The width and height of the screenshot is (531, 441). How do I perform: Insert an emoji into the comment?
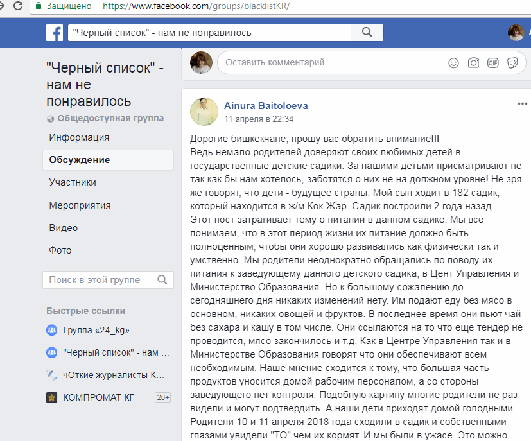[x=453, y=63]
